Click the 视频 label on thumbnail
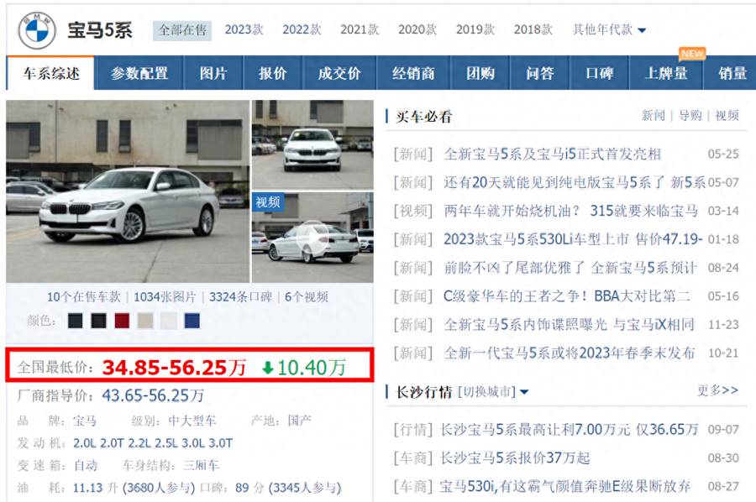The height and width of the screenshot is (502, 756). [x=268, y=201]
